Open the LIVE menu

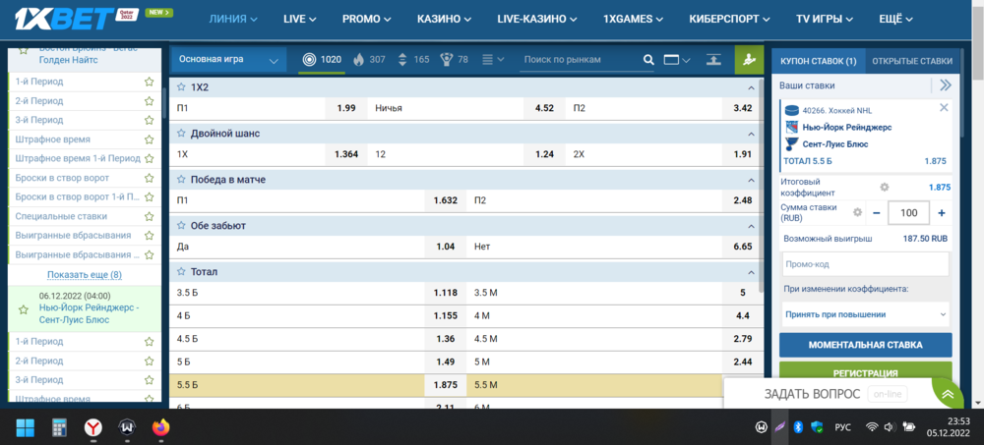point(299,19)
